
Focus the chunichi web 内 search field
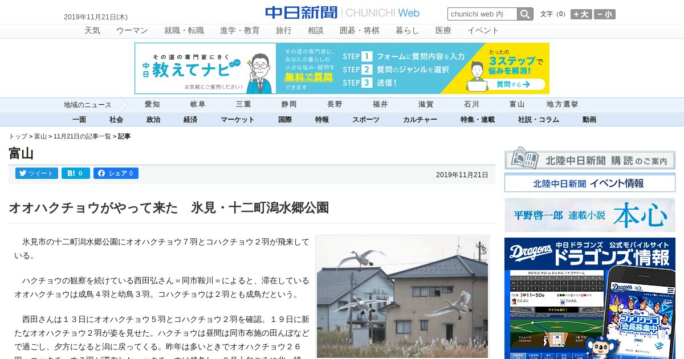pos(482,14)
